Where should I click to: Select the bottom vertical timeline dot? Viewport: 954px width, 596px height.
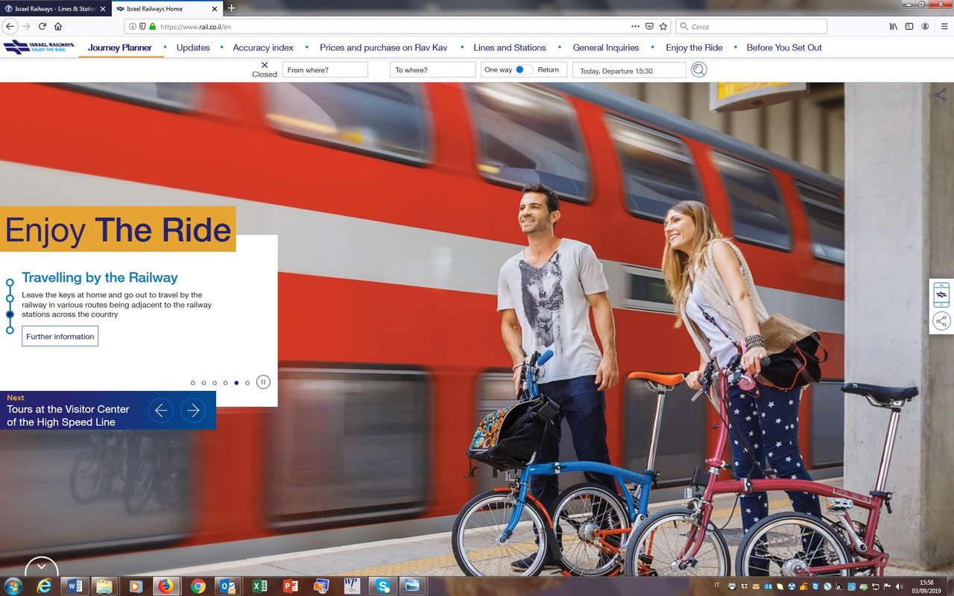point(10,330)
